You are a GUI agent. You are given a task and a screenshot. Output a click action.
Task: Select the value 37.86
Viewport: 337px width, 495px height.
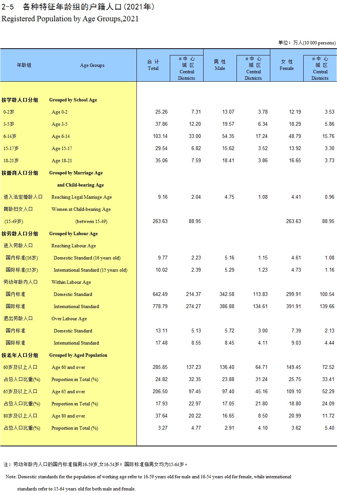click(161, 124)
